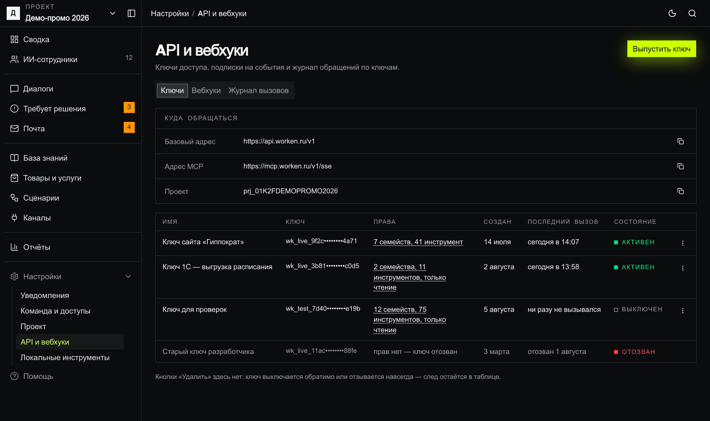The width and height of the screenshot is (710, 421).
Task: Click the key value wk_live_9f2c••••4a71
Action: pos(321,241)
